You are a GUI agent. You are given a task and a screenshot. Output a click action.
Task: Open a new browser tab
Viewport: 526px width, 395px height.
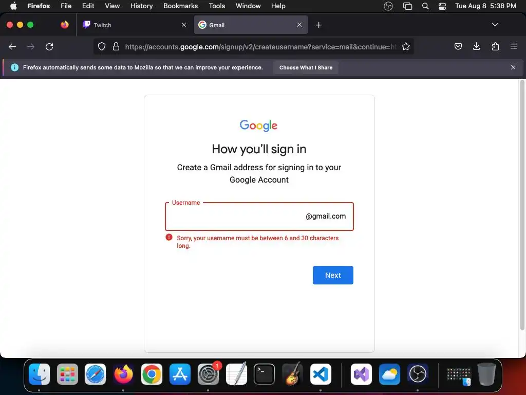(x=318, y=25)
